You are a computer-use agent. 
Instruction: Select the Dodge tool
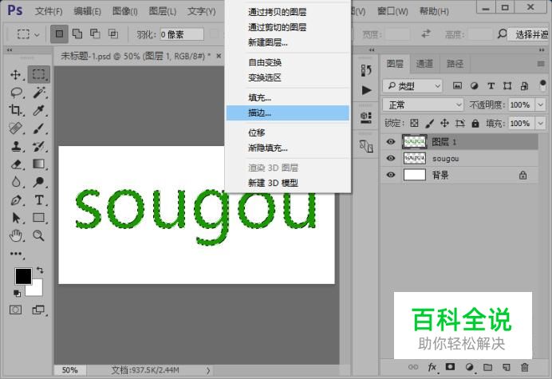pos(38,182)
